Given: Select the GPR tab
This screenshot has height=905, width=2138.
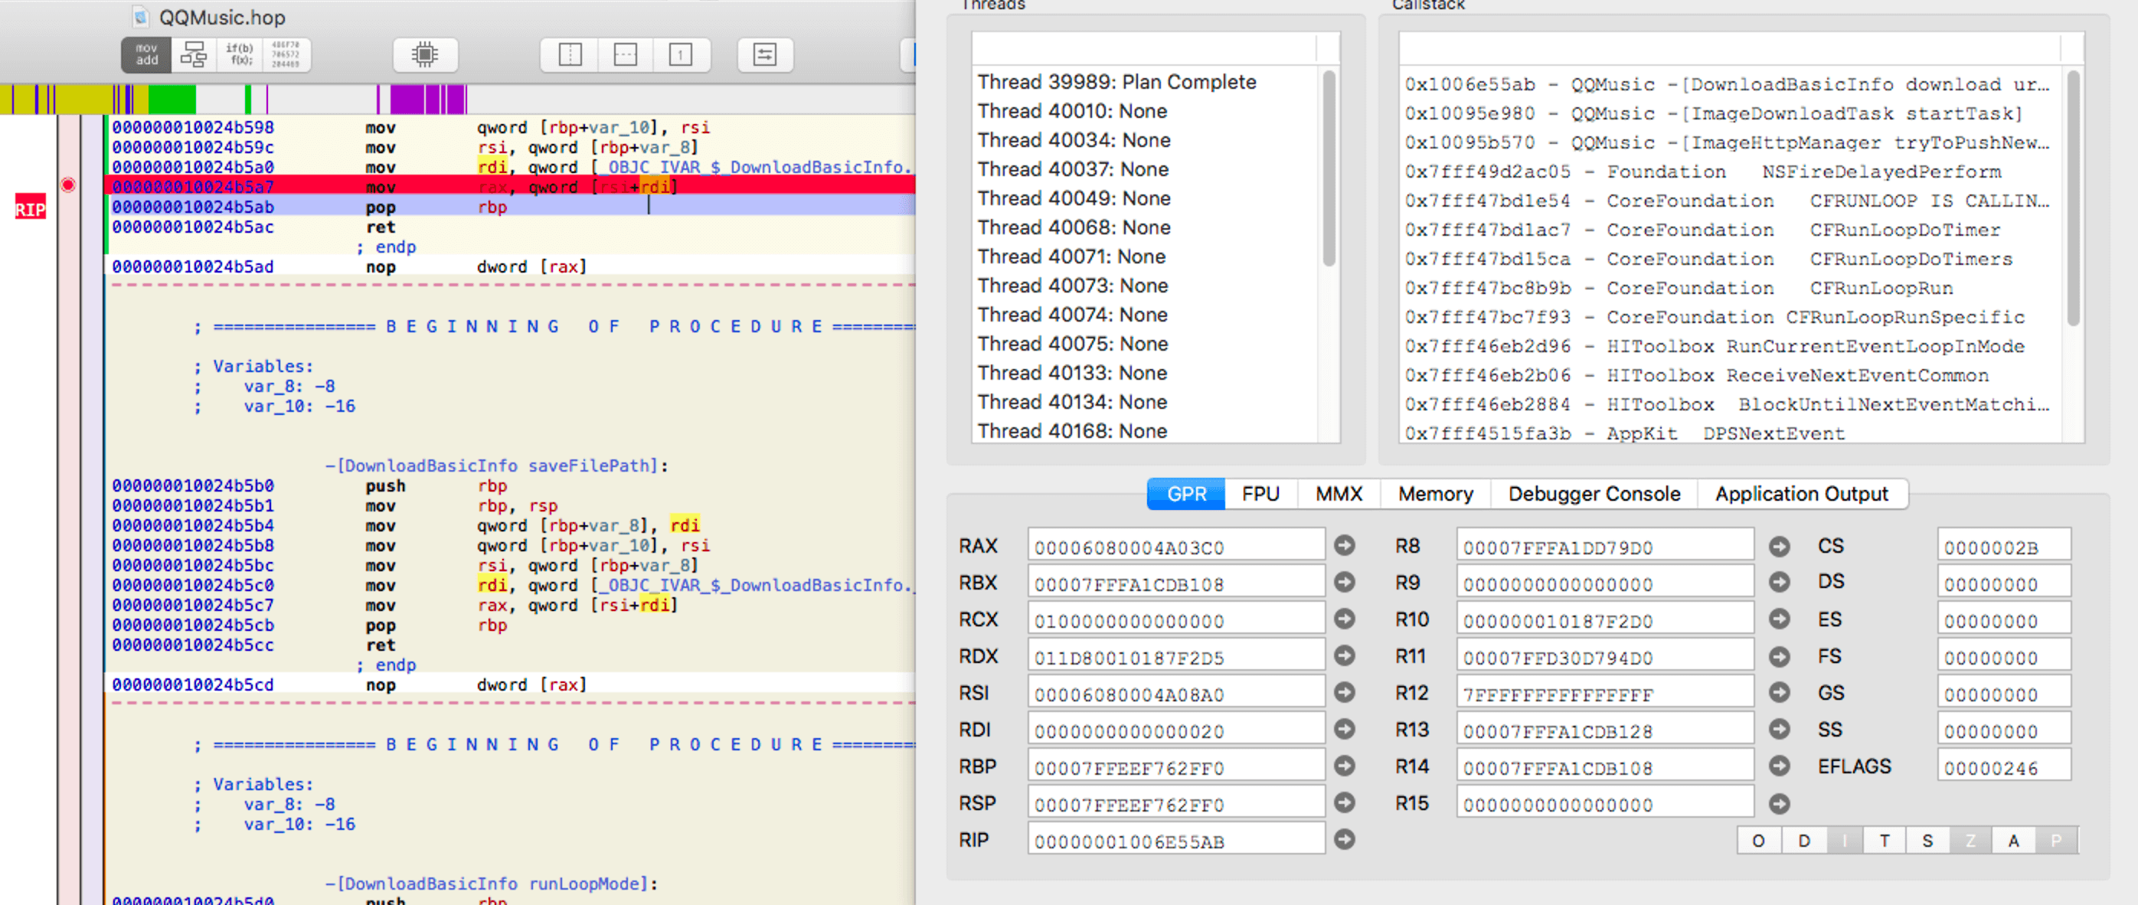Looking at the screenshot, I should click(x=1186, y=494).
